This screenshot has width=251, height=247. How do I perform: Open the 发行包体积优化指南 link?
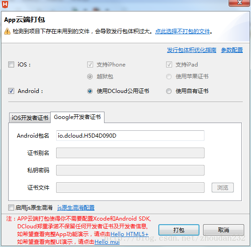192,50
